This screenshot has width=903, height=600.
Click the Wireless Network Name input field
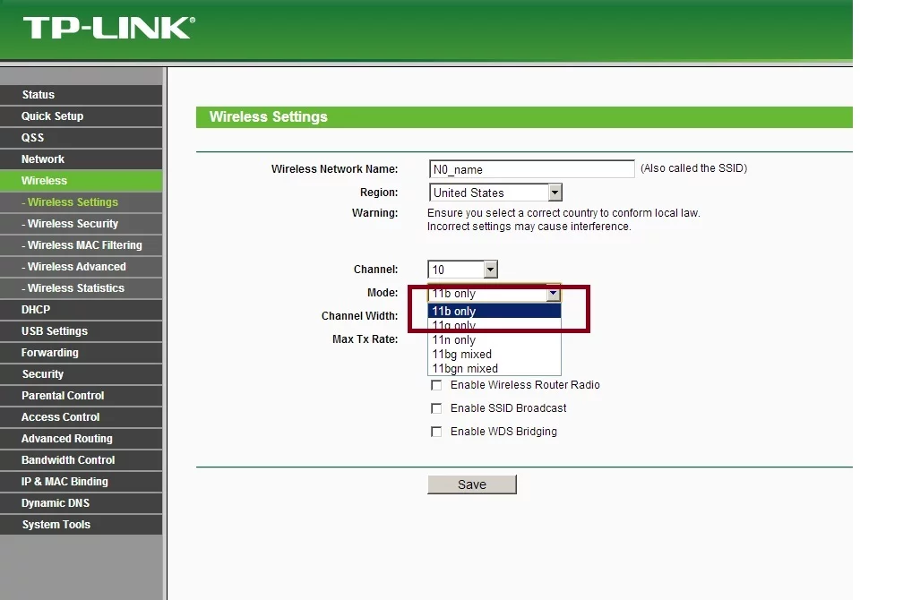pos(531,169)
